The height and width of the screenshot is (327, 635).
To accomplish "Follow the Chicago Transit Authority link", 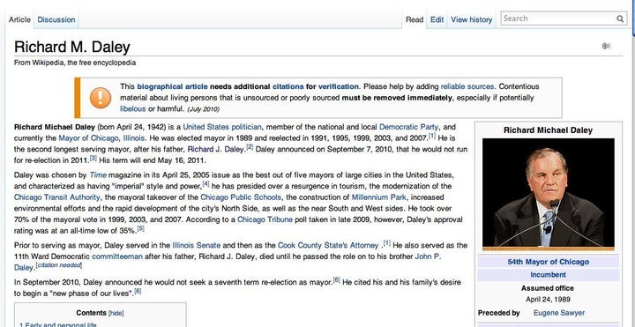I will (56, 197).
